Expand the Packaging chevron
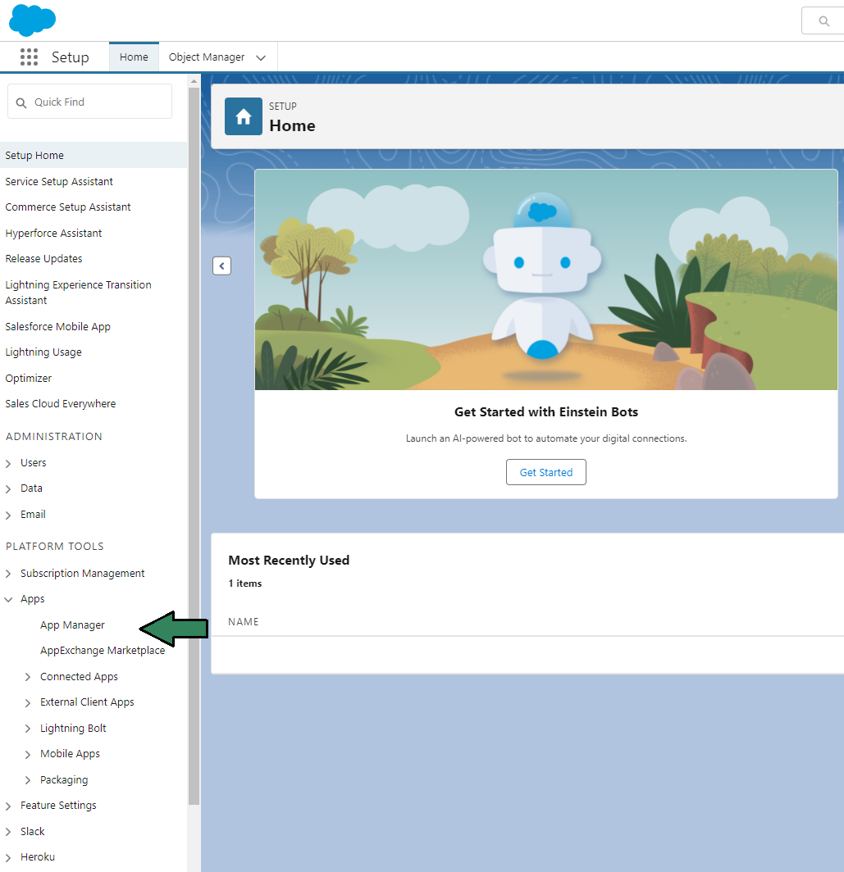This screenshot has width=844, height=872. point(28,780)
